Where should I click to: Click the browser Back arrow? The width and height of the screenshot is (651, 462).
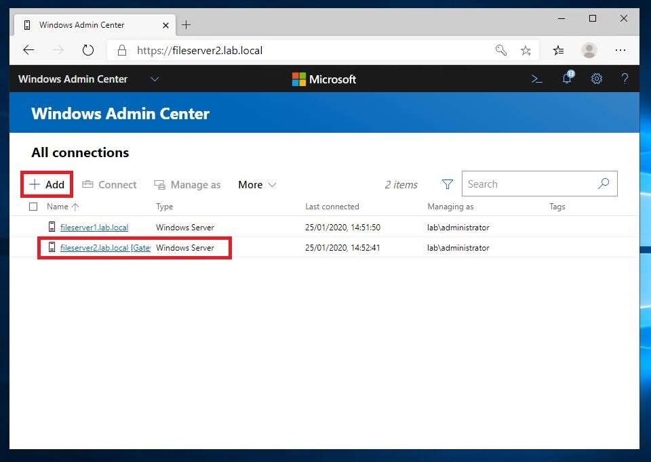pyautogui.click(x=28, y=50)
